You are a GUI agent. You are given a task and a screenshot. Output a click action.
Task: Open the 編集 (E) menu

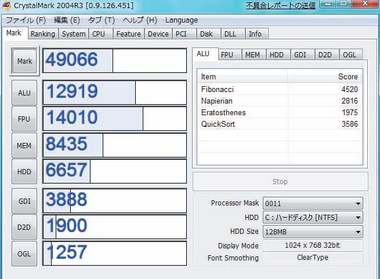tap(67, 20)
